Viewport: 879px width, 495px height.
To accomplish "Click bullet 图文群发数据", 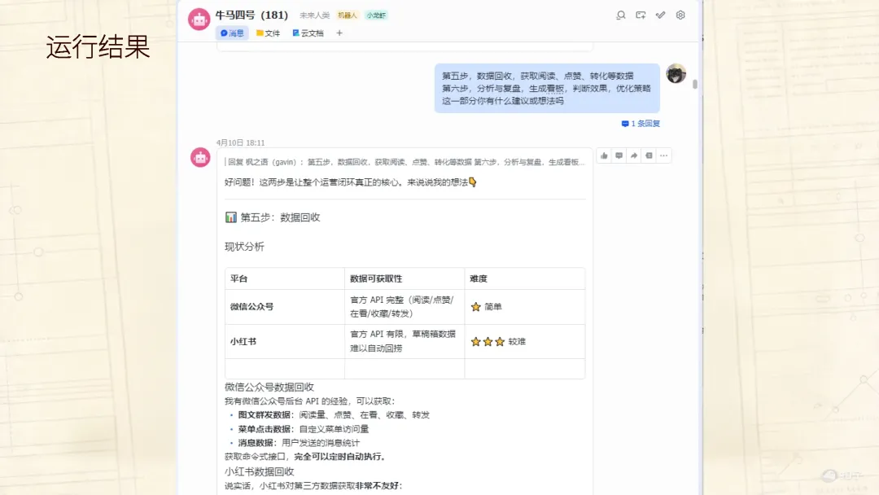I will 265,415.
